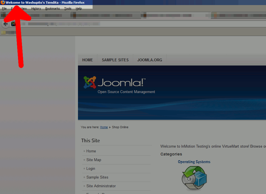Open the History menu
The width and height of the screenshot is (266, 194).
tap(36, 8)
